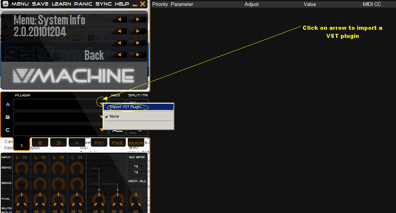Select None in the plugin popup menu
The image size is (396, 213).
[139, 116]
